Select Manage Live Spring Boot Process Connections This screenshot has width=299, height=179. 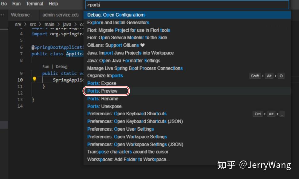tap(187, 68)
